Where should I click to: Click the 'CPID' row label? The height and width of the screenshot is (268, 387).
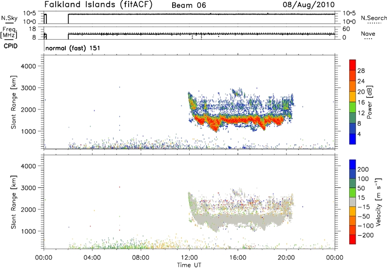[x=11, y=46]
